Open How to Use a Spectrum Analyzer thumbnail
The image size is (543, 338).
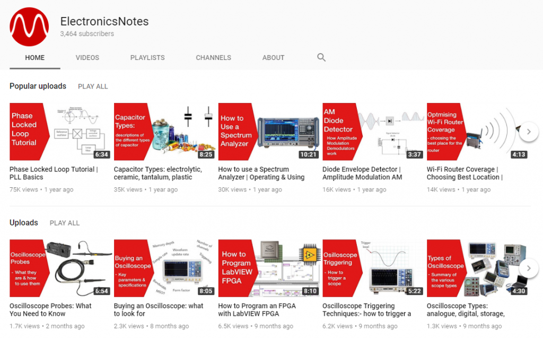pos(269,132)
